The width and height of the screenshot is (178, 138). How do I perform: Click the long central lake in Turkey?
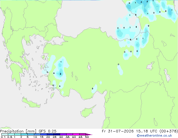[x=89, y=67]
